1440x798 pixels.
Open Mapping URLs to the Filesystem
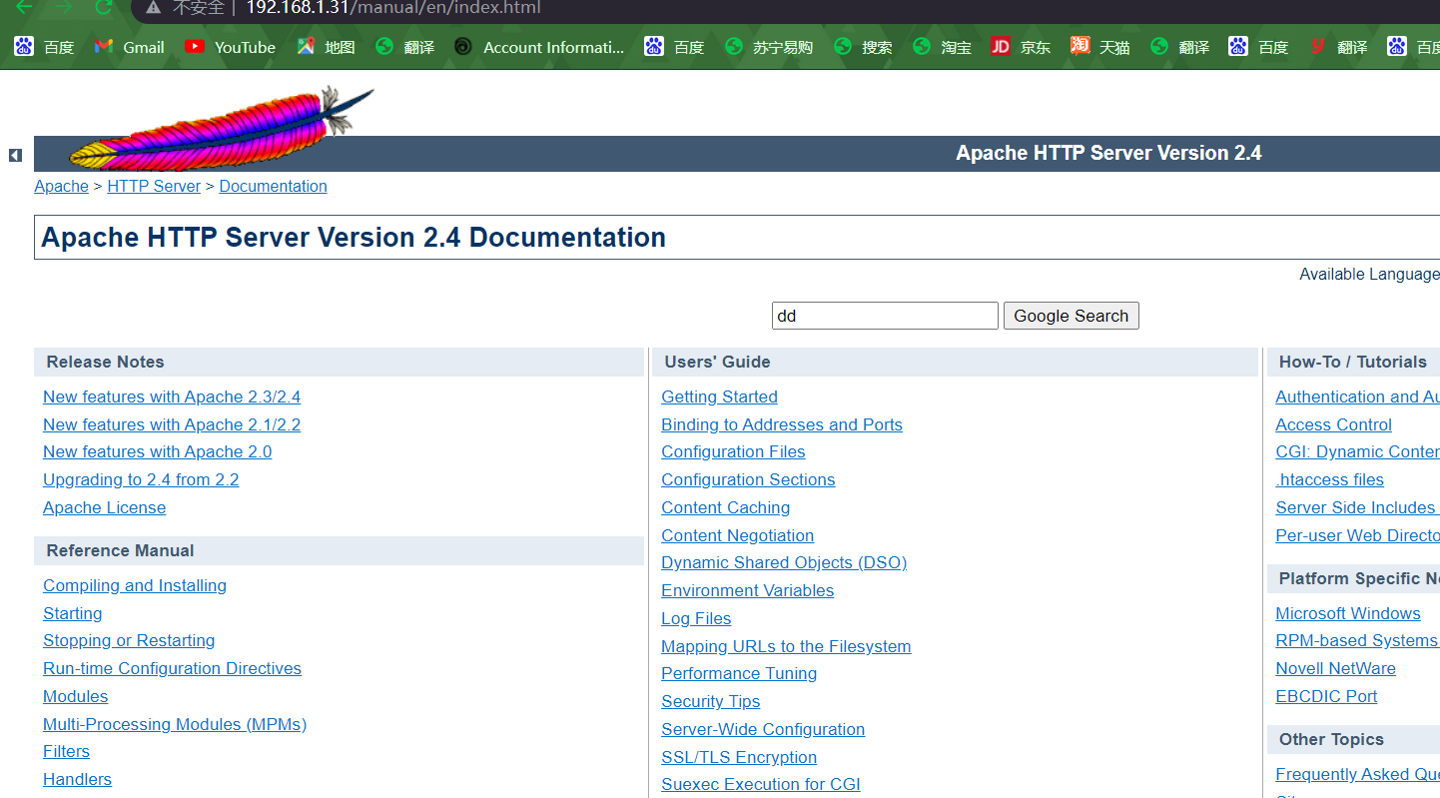click(786, 646)
